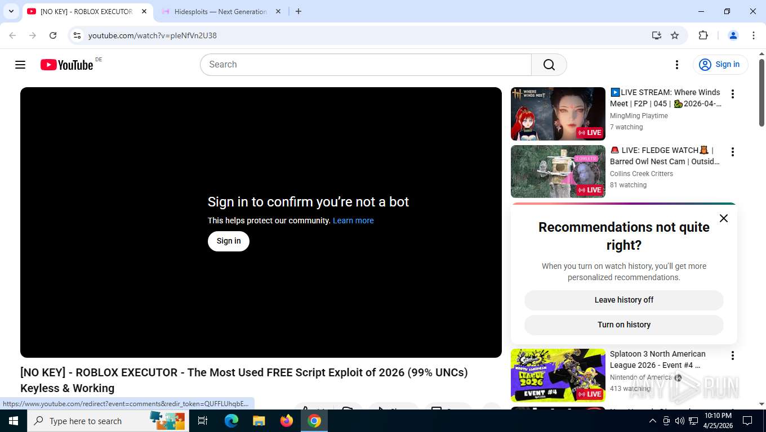Viewport: 766px width, 432px height.
Task: View site information icon in address bar
Action: [77, 35]
